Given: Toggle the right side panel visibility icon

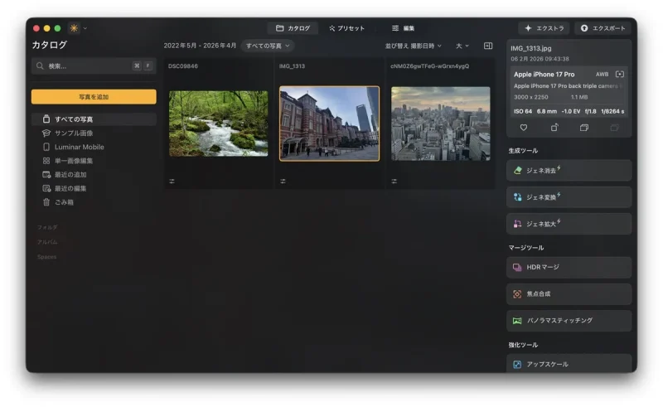Looking at the screenshot, I should [488, 46].
